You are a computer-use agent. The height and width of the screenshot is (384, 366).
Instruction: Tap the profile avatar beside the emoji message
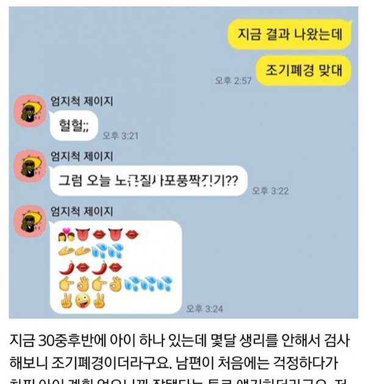[x=30, y=221]
